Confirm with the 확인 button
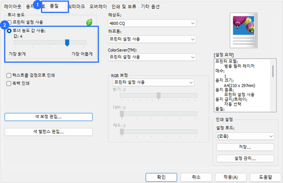The image size is (283, 183). click(161, 177)
